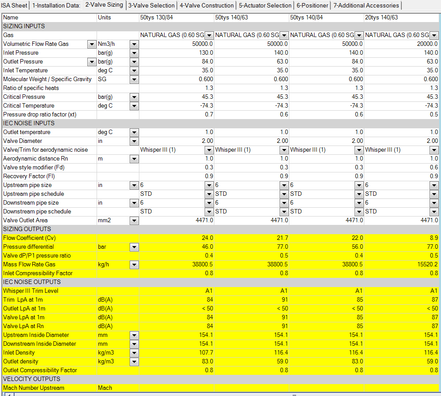Go to the 3-Valve Selection tab
The image size is (441, 396).
[x=151, y=5]
